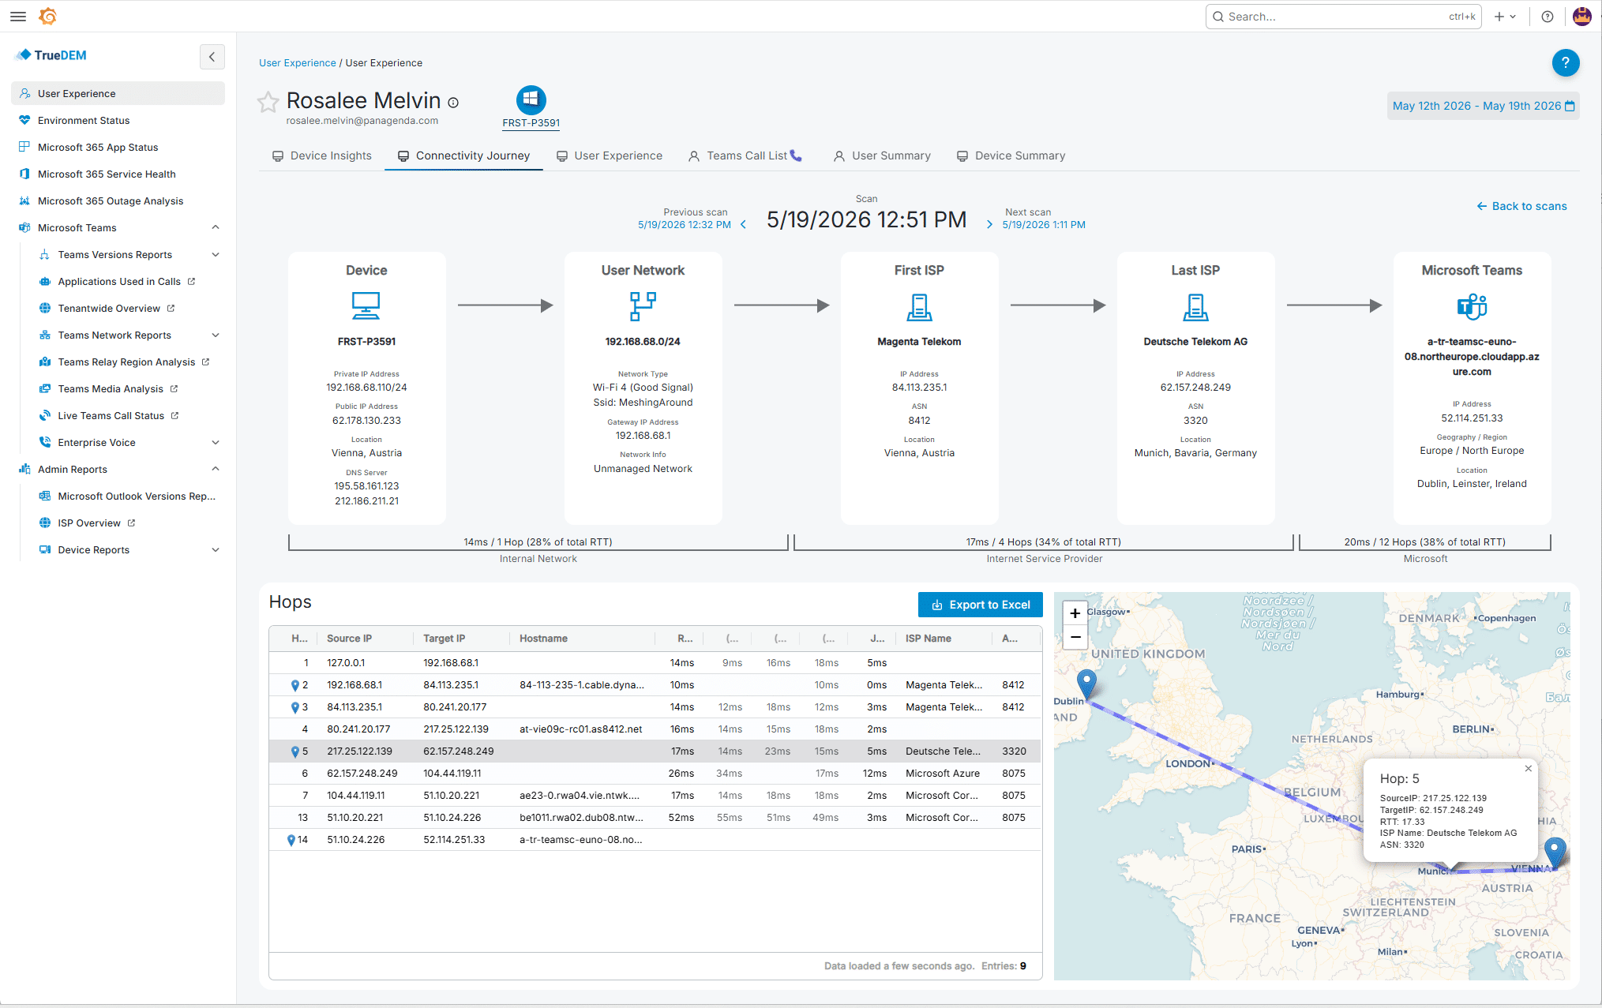Click the Windows device icon FRST-P3591
The width and height of the screenshot is (1602, 1008).
[531, 100]
